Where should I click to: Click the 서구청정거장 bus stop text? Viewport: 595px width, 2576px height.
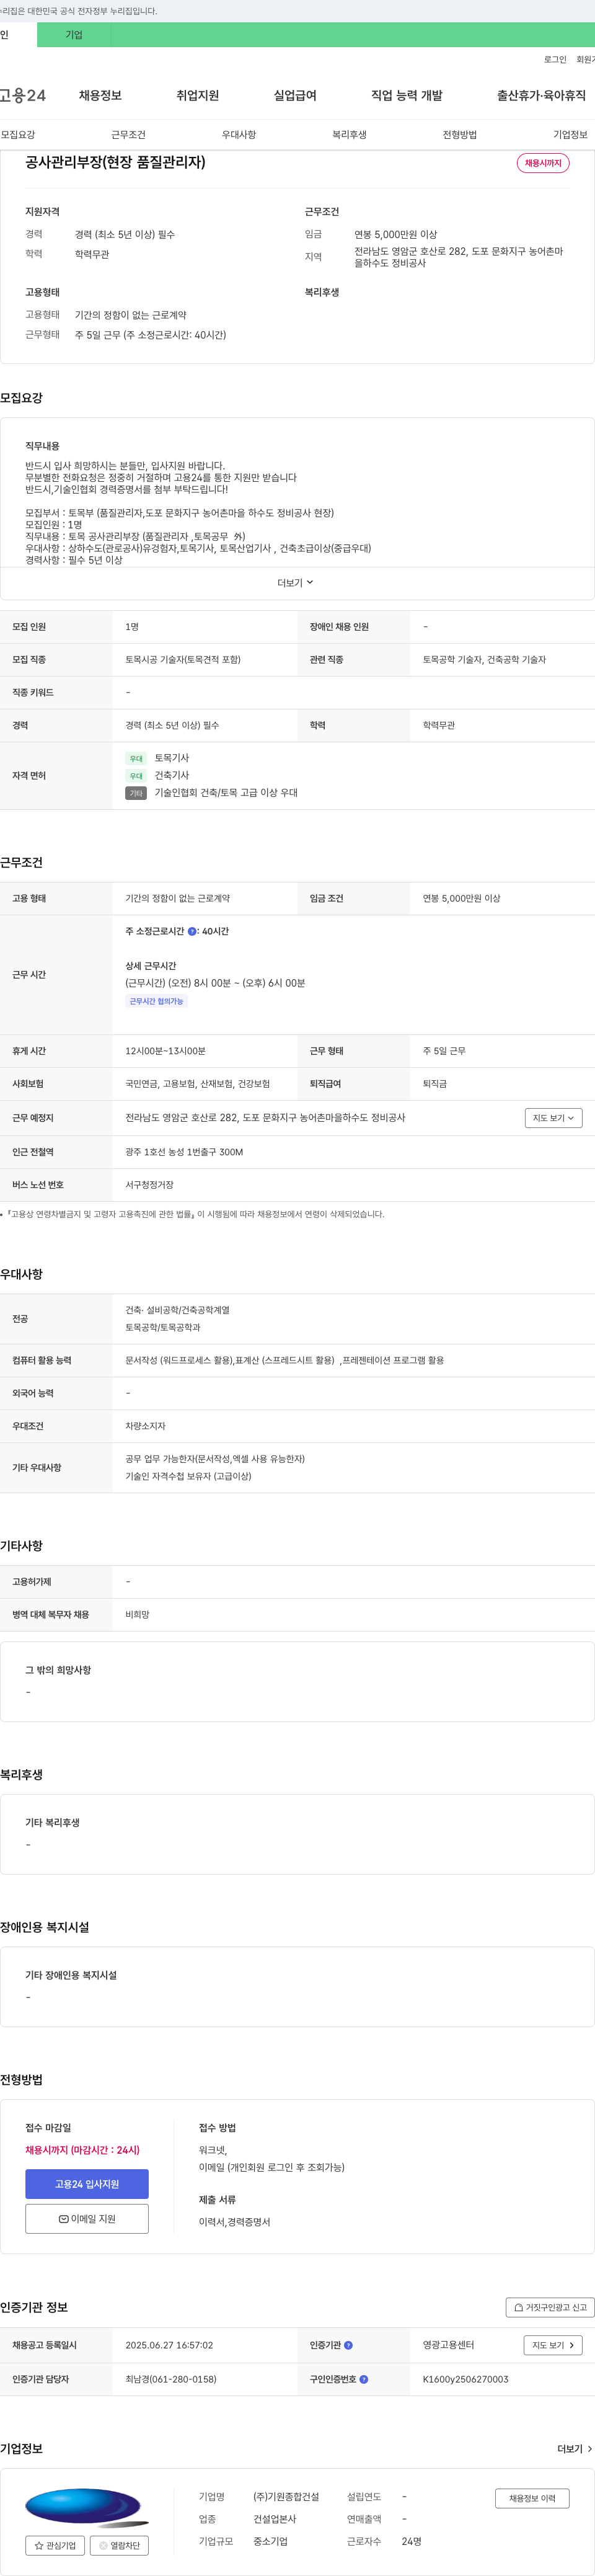(149, 1185)
